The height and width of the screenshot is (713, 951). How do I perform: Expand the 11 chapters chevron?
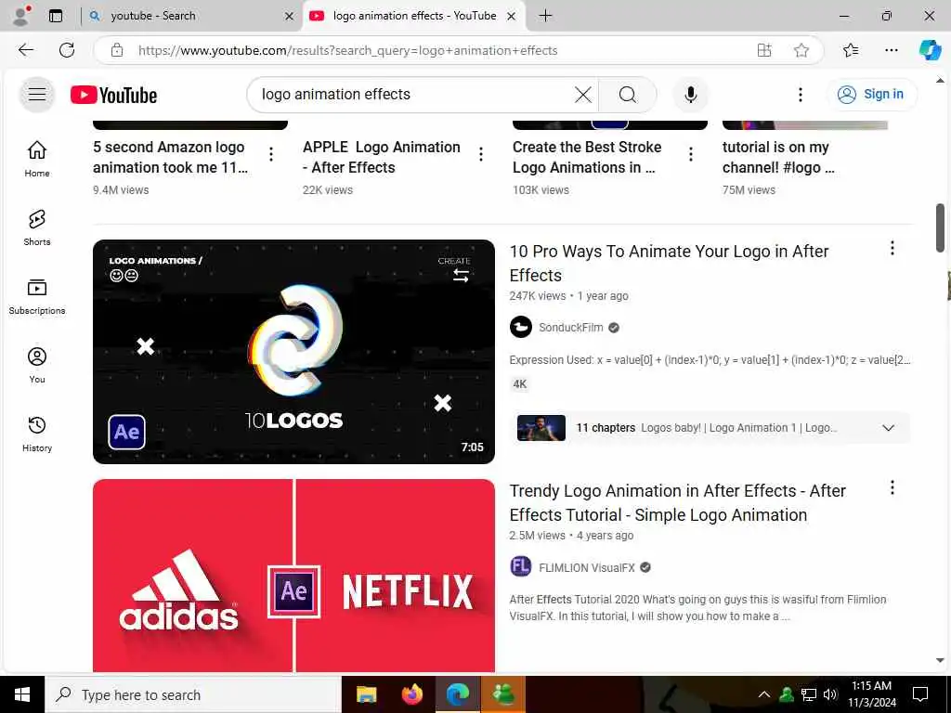coord(889,428)
